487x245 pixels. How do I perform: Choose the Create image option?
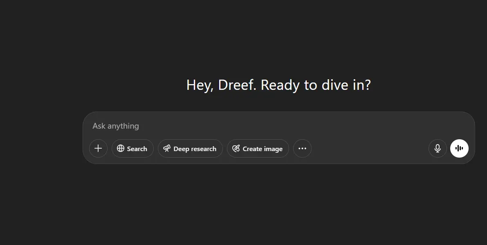[258, 149]
